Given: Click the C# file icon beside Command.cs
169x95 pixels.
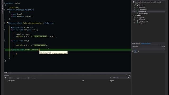Looking at the screenshot, I should pyautogui.click(x=138, y=9).
